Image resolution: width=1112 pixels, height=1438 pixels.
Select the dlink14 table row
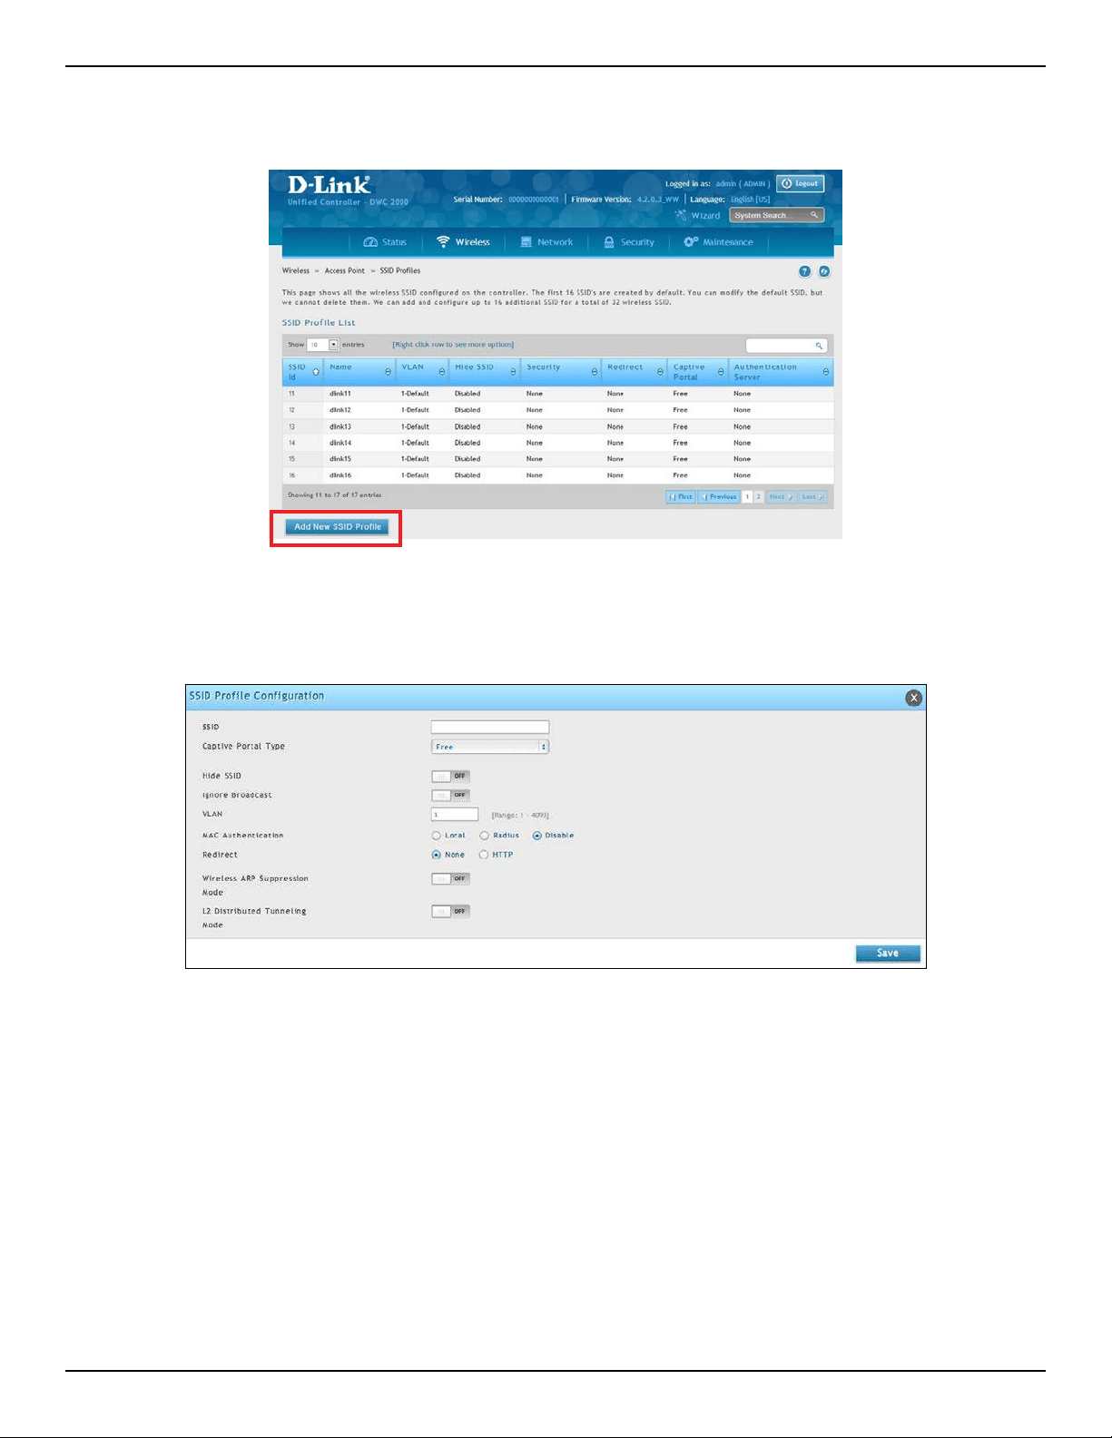[557, 443]
